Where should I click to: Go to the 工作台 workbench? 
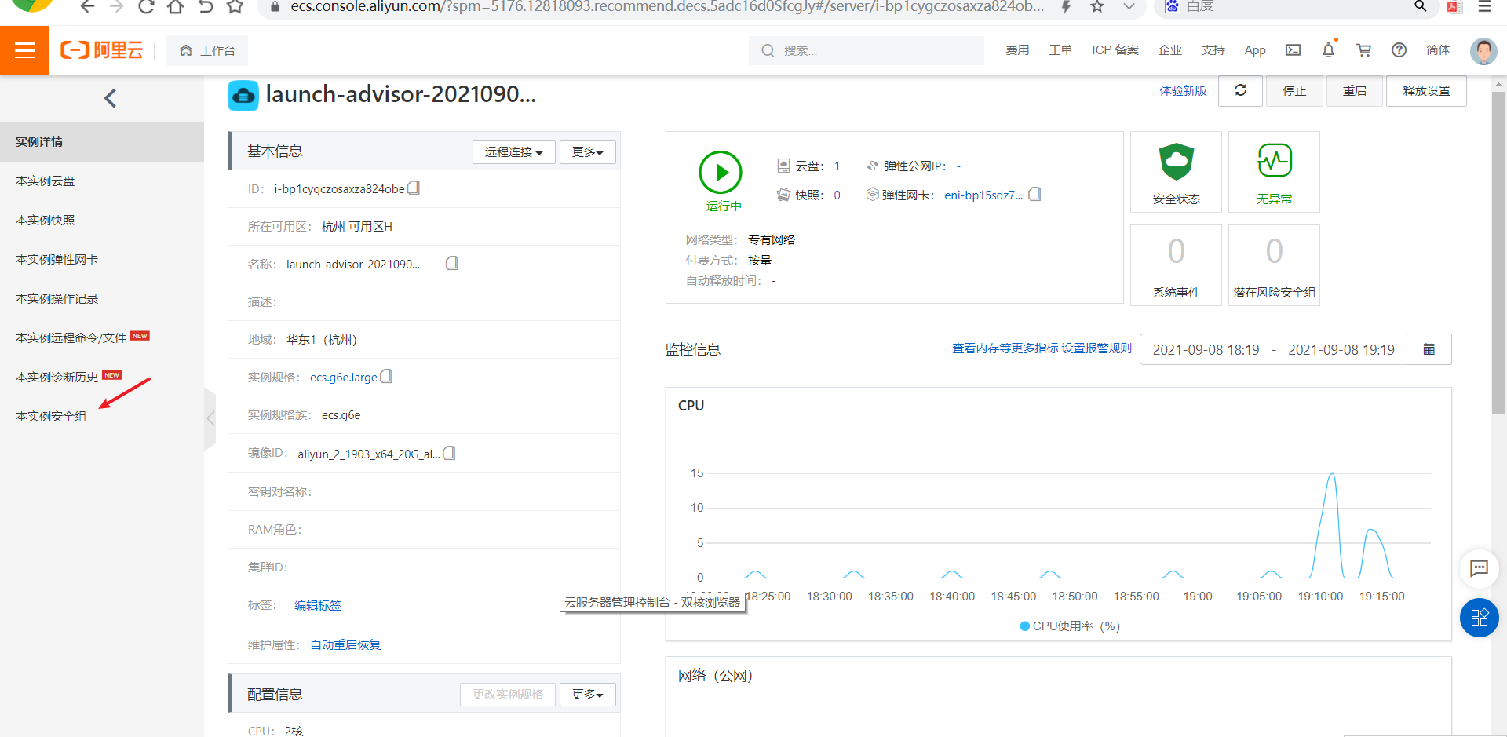tap(207, 50)
